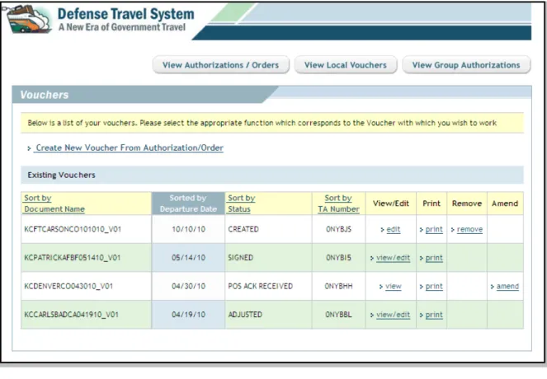Image resolution: width=547 pixels, height=379 pixels.
Task: Click TA number 0NYBBL
Action: [338, 315]
